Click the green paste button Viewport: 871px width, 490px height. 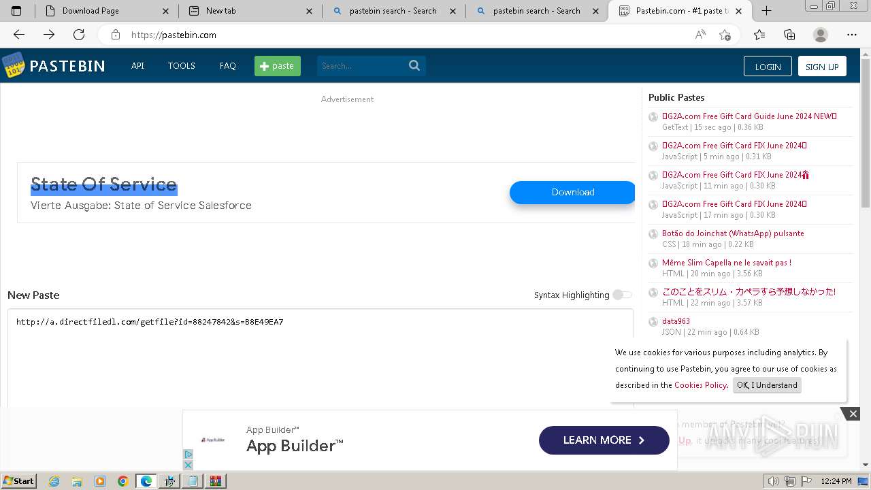coord(278,65)
